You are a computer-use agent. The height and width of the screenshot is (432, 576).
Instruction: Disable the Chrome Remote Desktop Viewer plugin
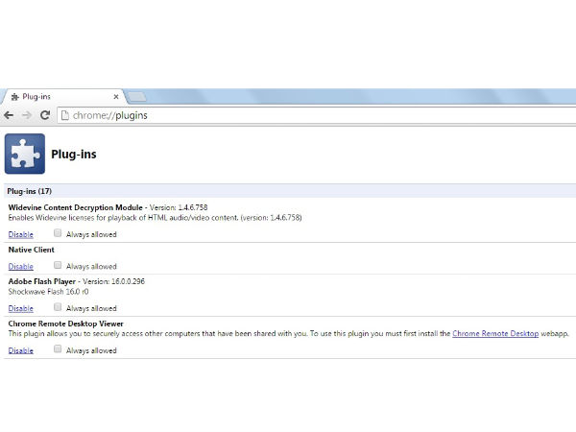coord(20,350)
